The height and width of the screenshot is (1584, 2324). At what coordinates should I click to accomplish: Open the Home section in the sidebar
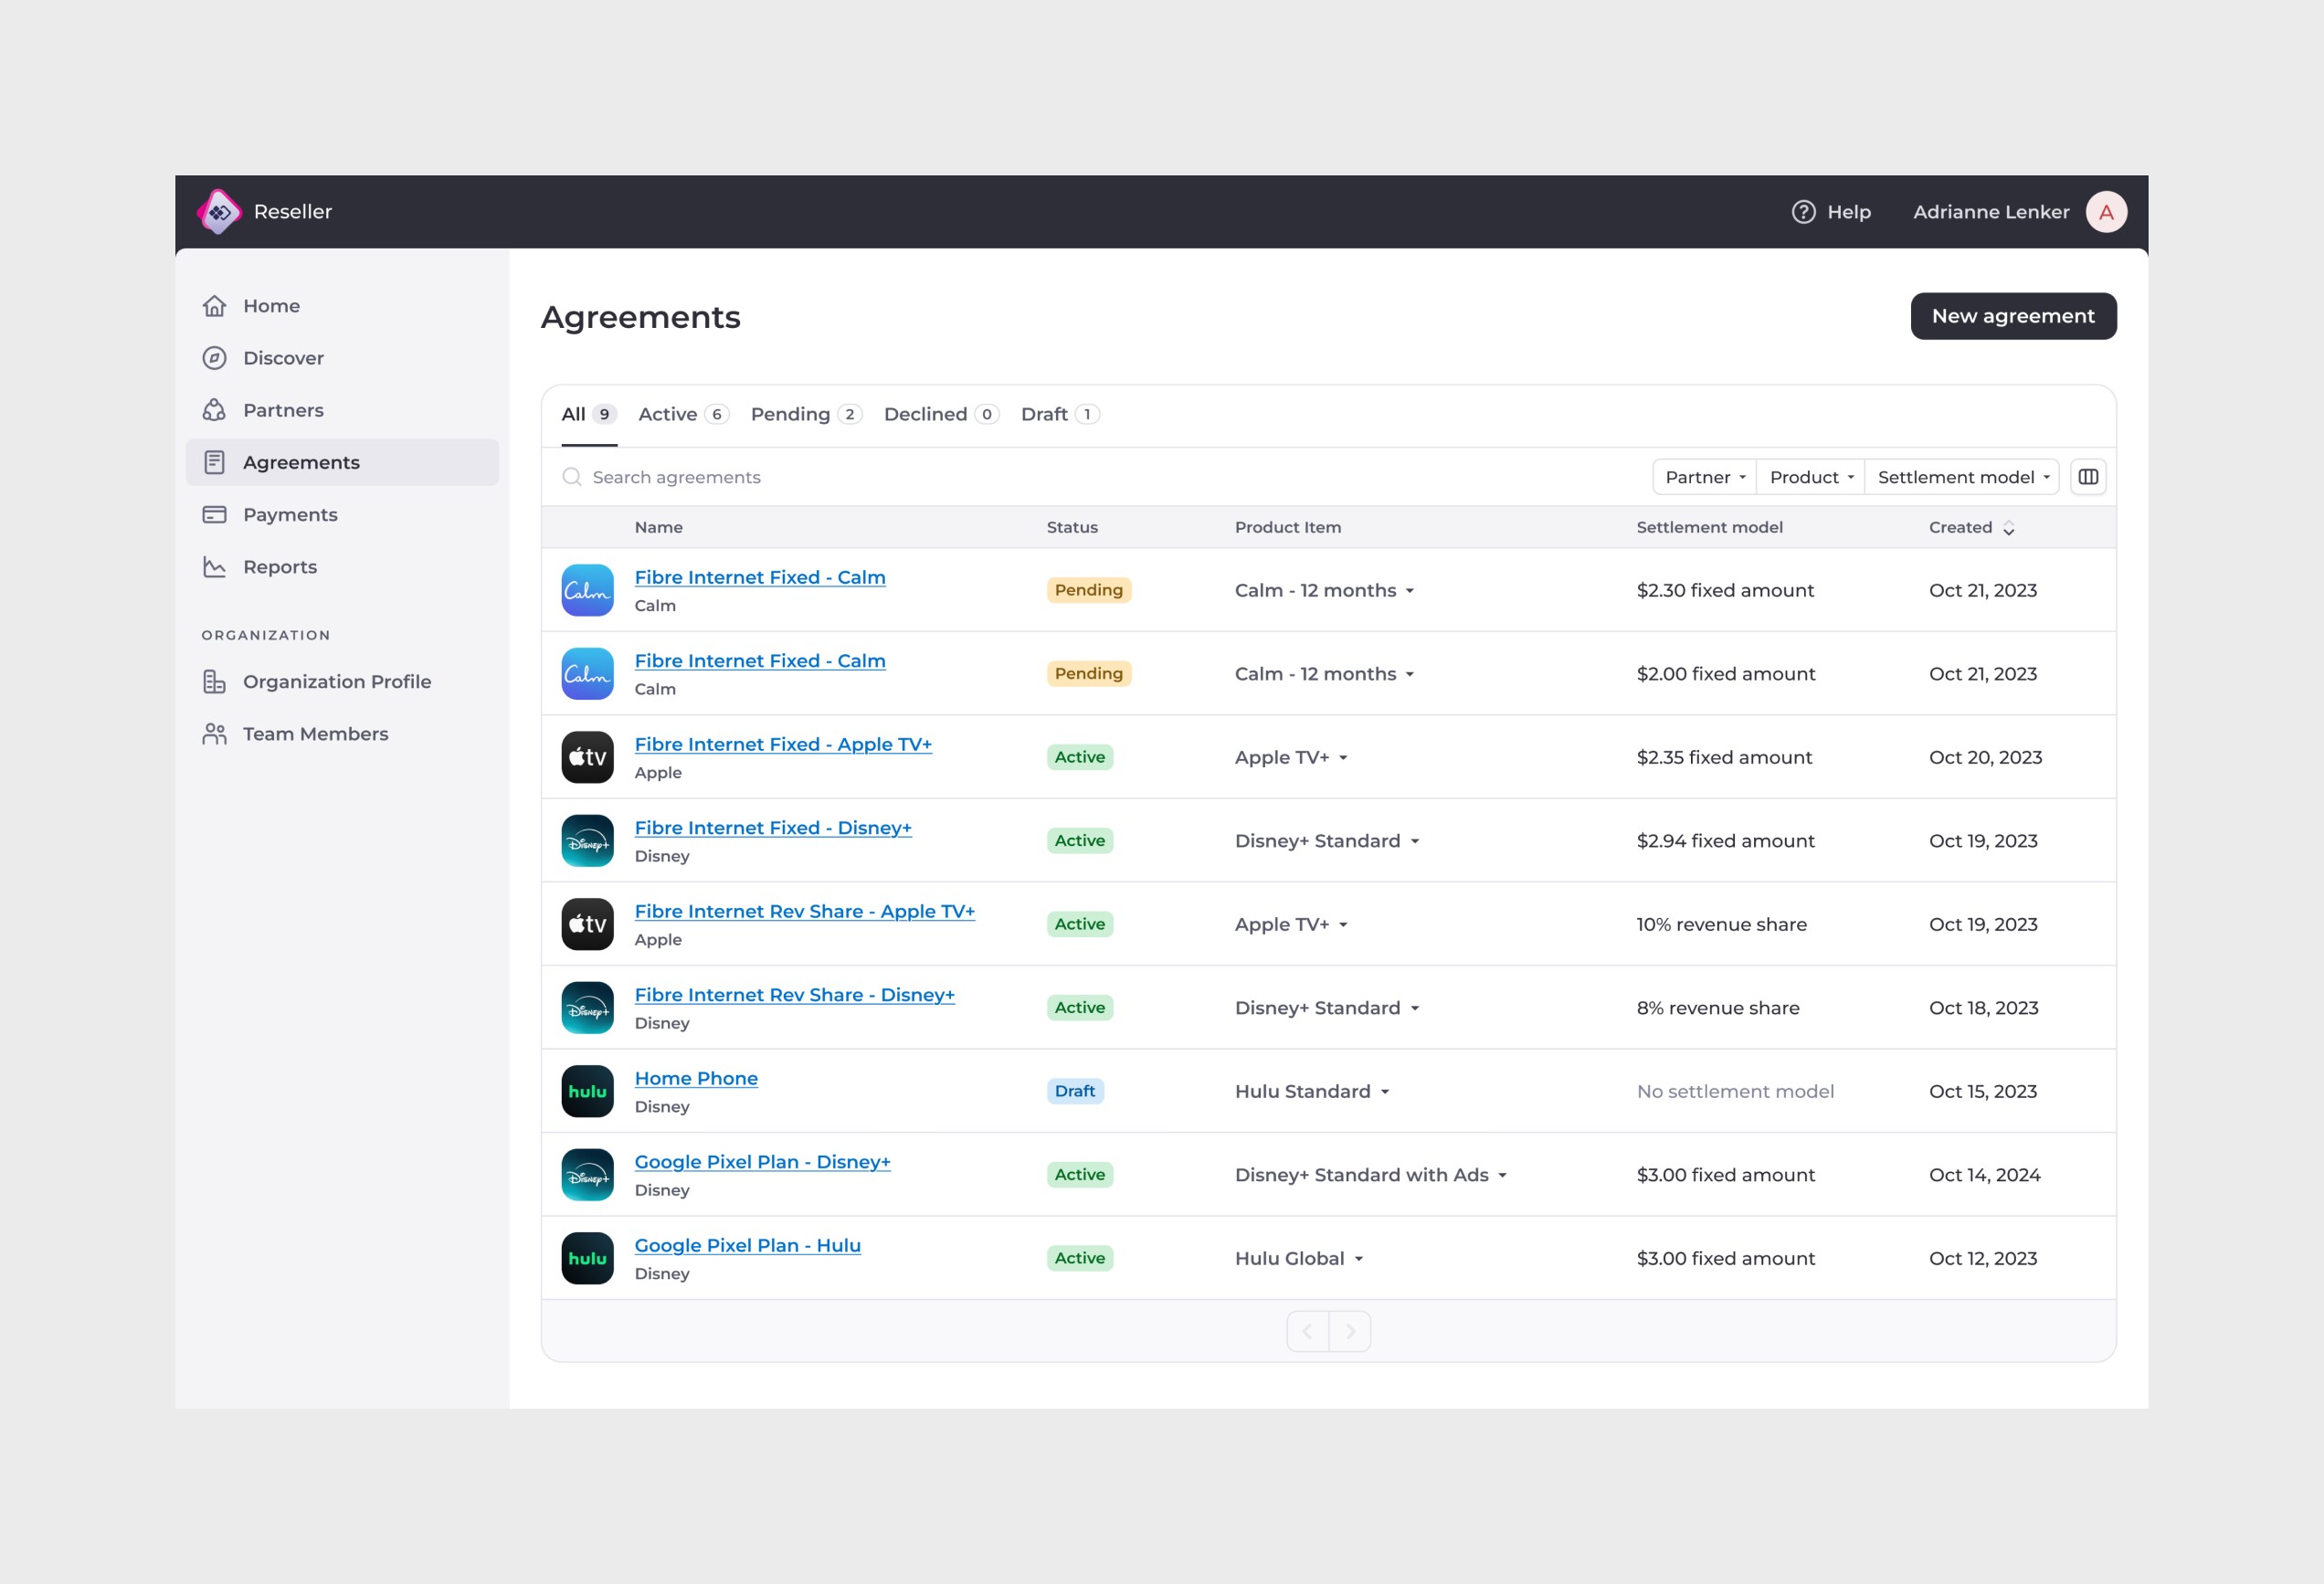coord(215,306)
